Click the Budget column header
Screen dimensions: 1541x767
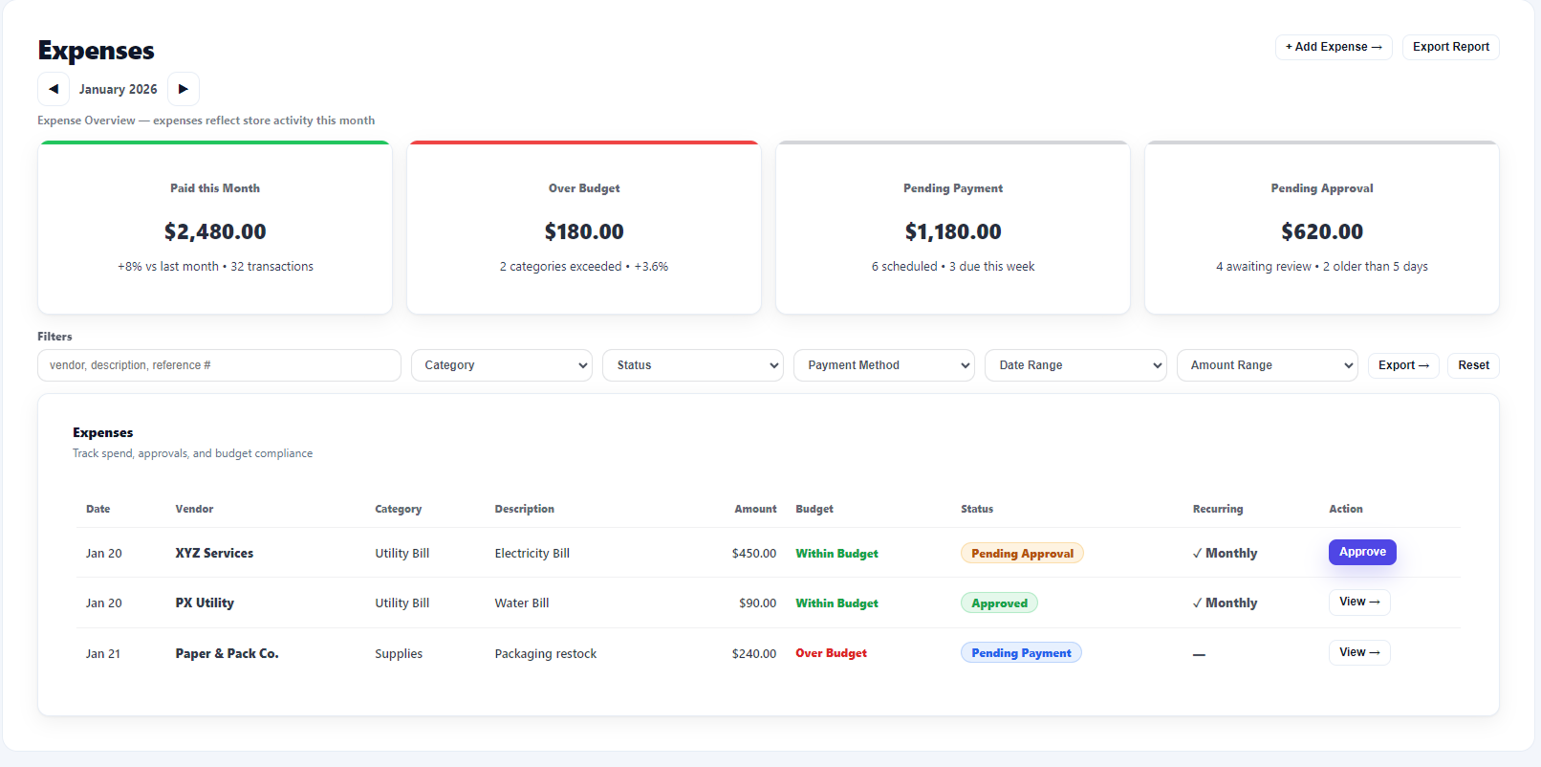click(x=814, y=509)
